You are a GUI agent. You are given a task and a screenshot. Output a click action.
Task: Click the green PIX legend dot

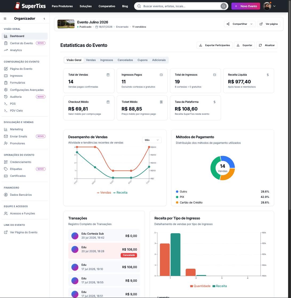[x=177, y=197]
